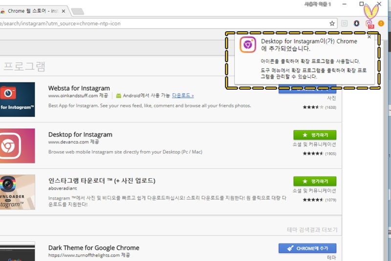Click www.devanco.com 제공 text
This screenshot has height=261, width=391.
74,142
